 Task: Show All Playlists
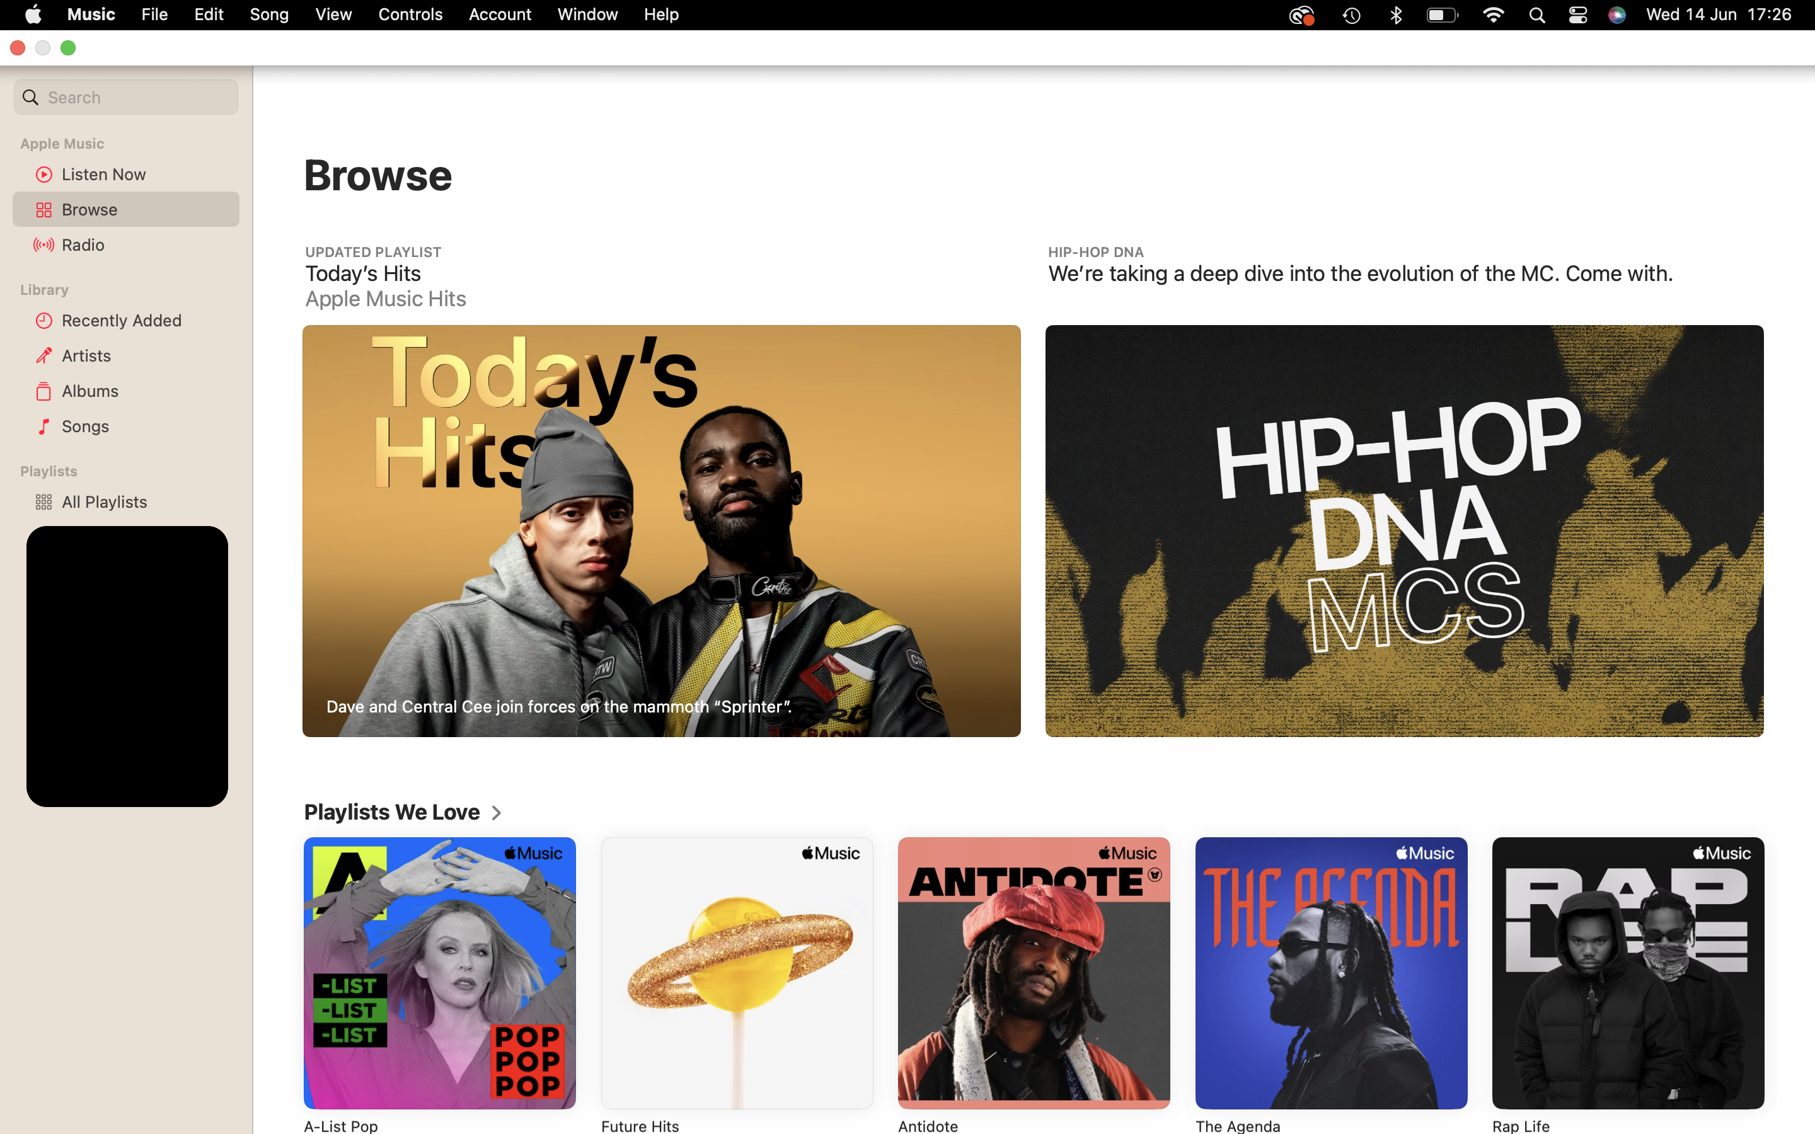tap(126, 503)
